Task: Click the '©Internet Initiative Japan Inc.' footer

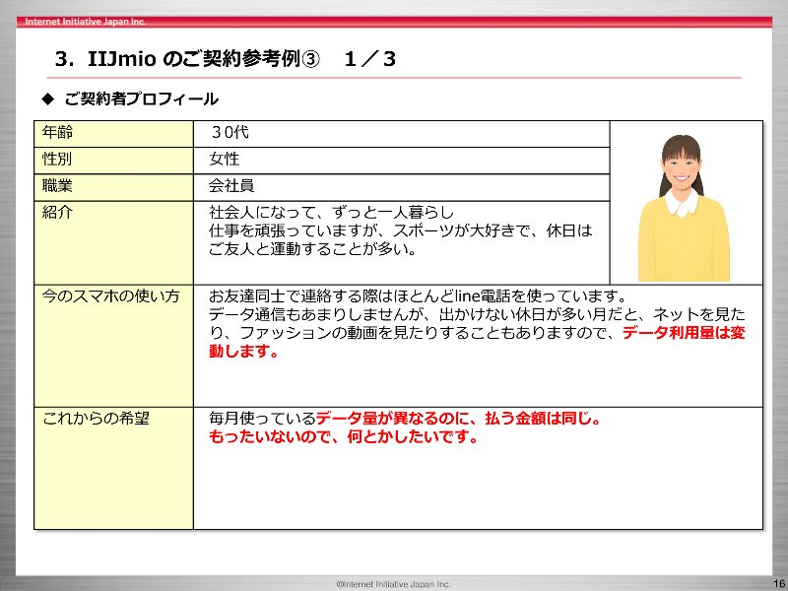Action: pos(393,584)
